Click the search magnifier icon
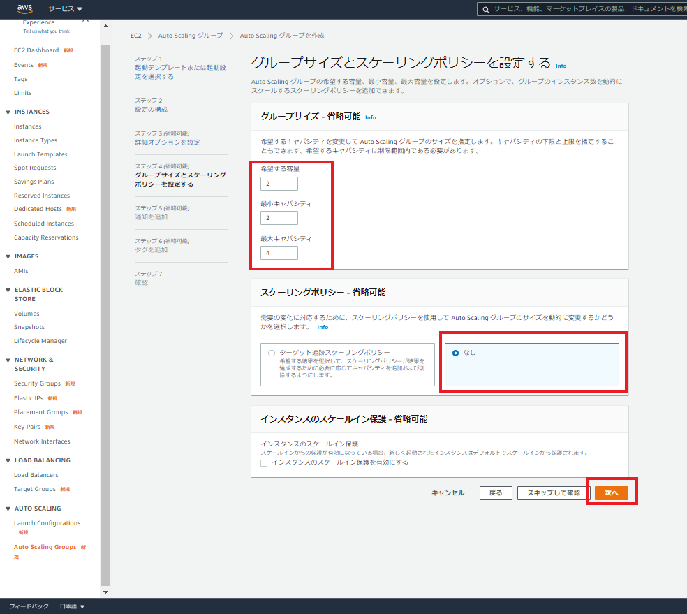Screen dimensions: 687x614 tap(486, 9)
